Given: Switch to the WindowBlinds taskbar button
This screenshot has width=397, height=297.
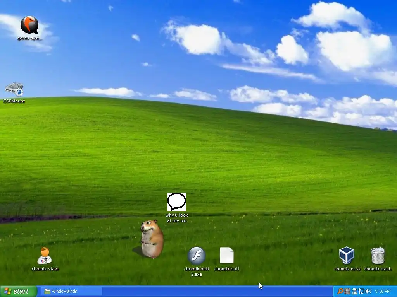Looking at the screenshot, I should 71,291.
